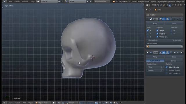Open the Global transform orientation dropdown
Screen dimensions: 186x104
click(73, 103)
